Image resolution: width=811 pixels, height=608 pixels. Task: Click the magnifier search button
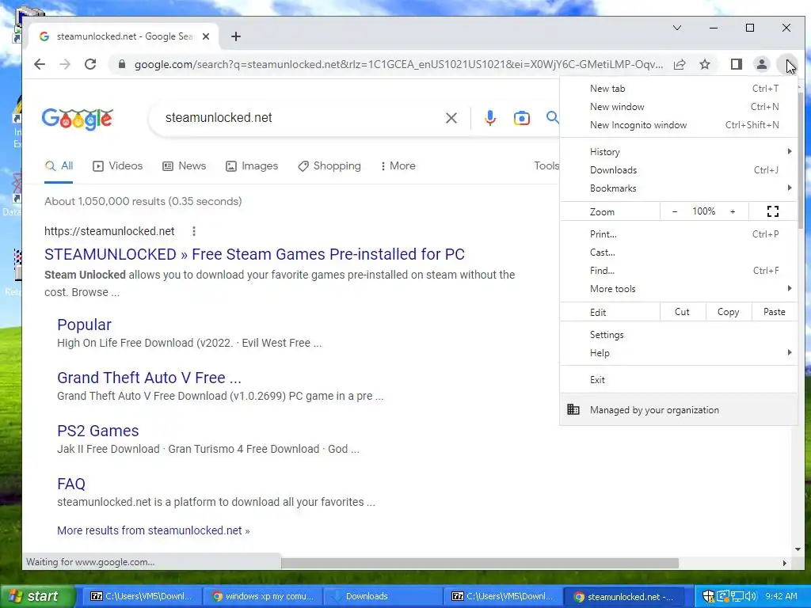pos(552,117)
